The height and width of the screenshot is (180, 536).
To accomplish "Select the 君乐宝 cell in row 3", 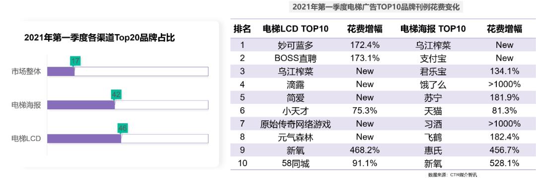I will [433, 72].
